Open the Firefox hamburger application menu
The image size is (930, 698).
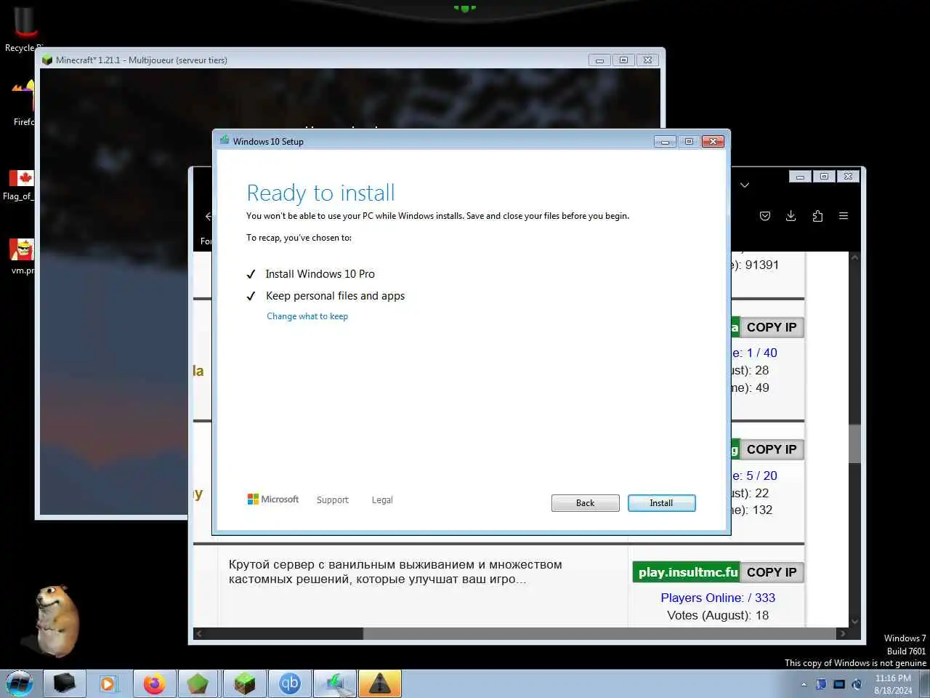[x=844, y=216]
